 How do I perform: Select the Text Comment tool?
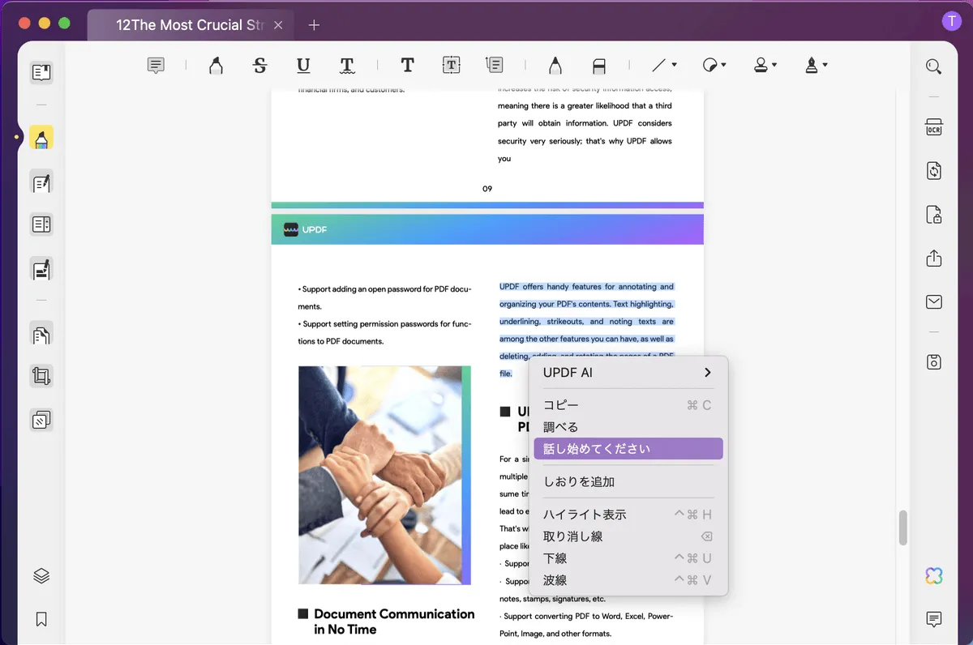pos(407,66)
